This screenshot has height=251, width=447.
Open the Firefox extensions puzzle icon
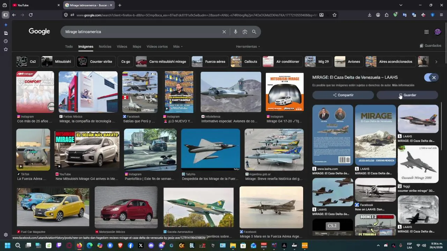click(387, 15)
